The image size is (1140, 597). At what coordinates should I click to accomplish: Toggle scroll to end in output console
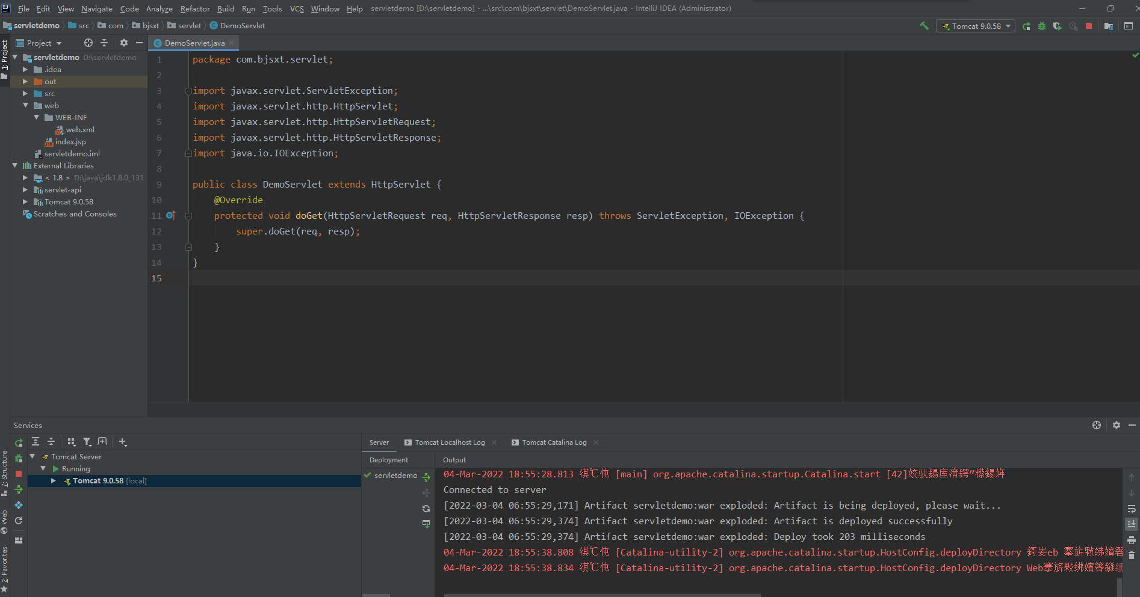click(x=1132, y=524)
